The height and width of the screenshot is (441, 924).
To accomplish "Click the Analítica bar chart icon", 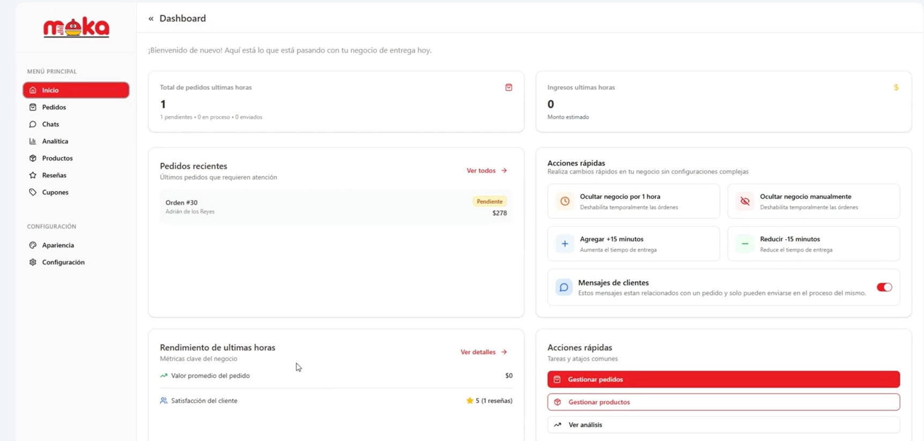I will [33, 141].
